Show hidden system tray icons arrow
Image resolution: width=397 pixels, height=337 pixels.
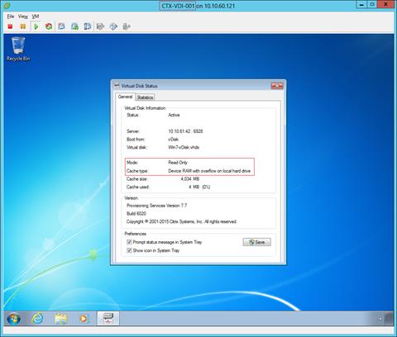(x=380, y=319)
